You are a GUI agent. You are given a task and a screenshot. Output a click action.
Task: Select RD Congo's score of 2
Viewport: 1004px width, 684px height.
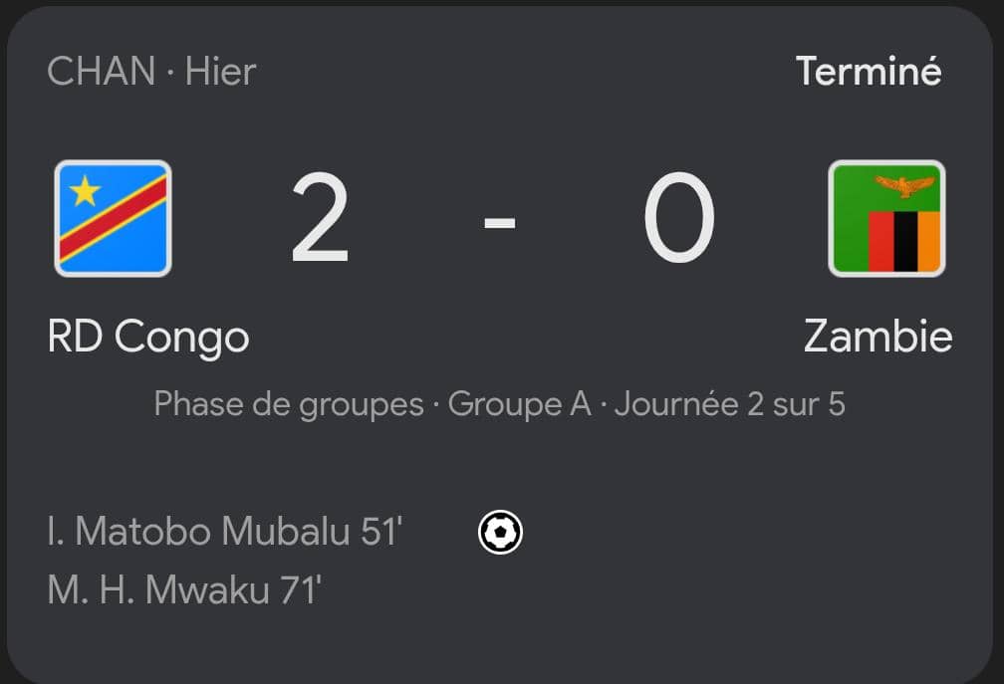pyautogui.click(x=321, y=220)
